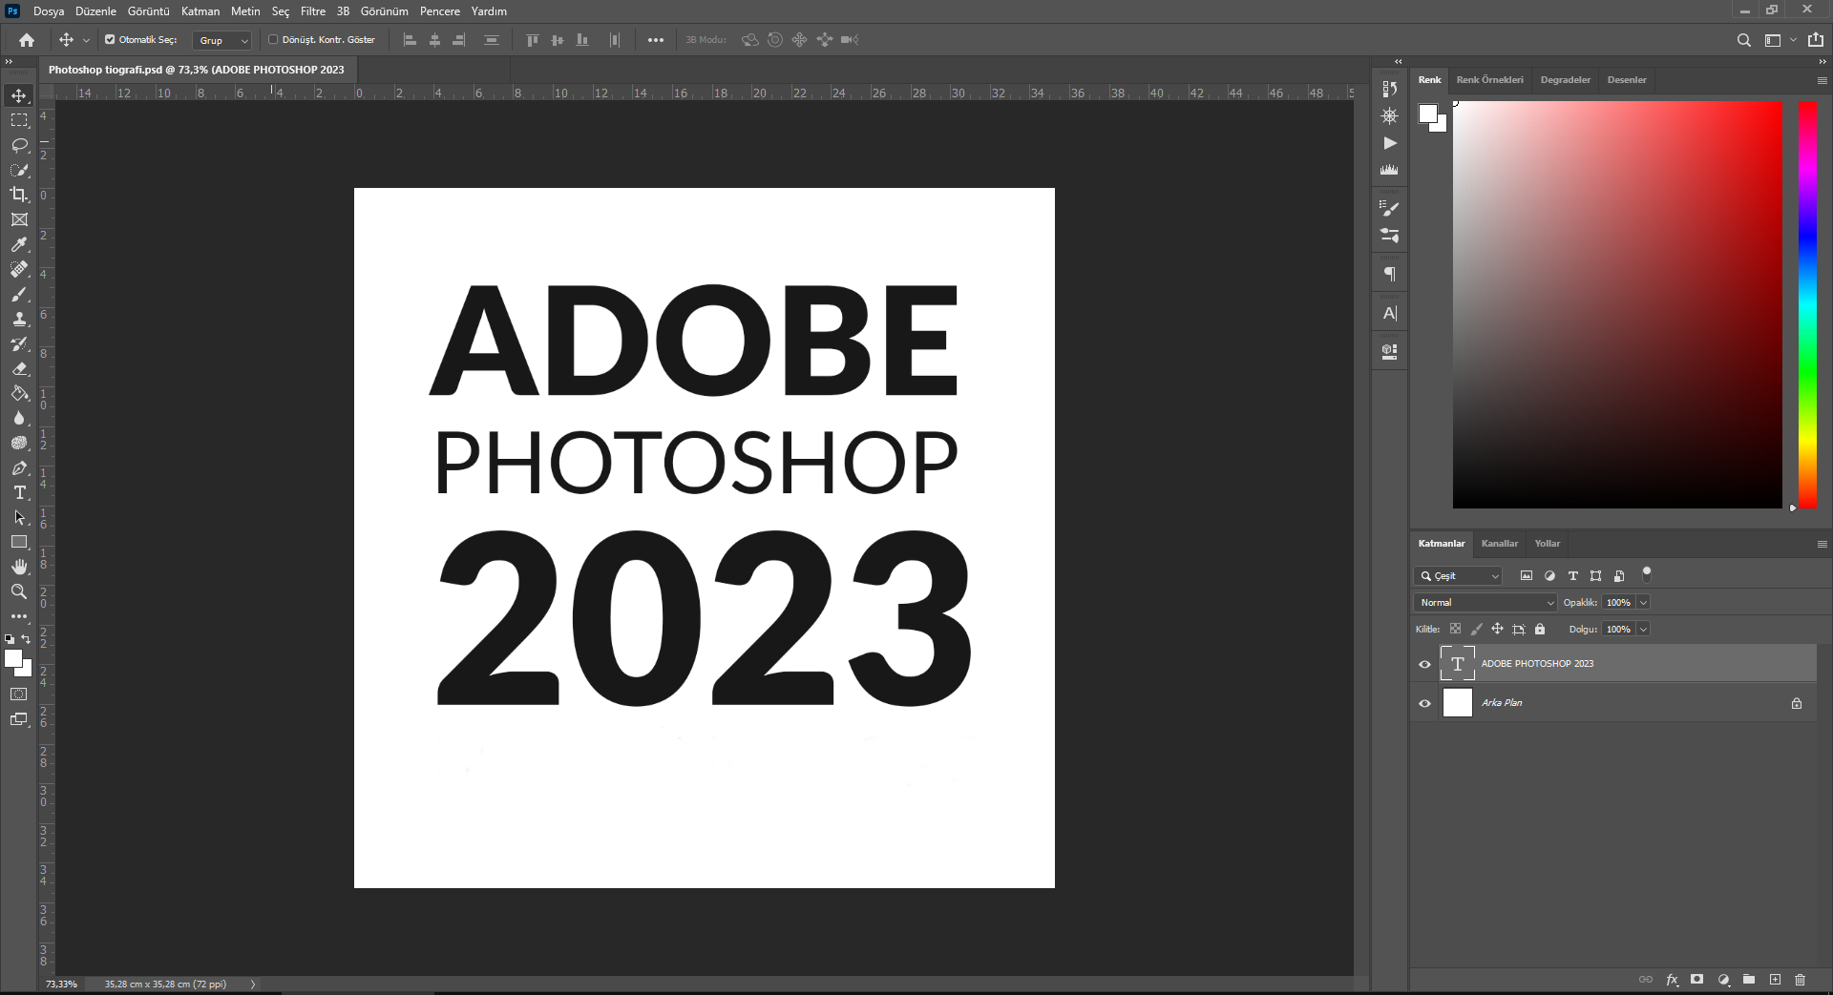This screenshot has width=1833, height=995.
Task: Open the Çeşit layer filter dropdown
Action: click(x=1458, y=576)
